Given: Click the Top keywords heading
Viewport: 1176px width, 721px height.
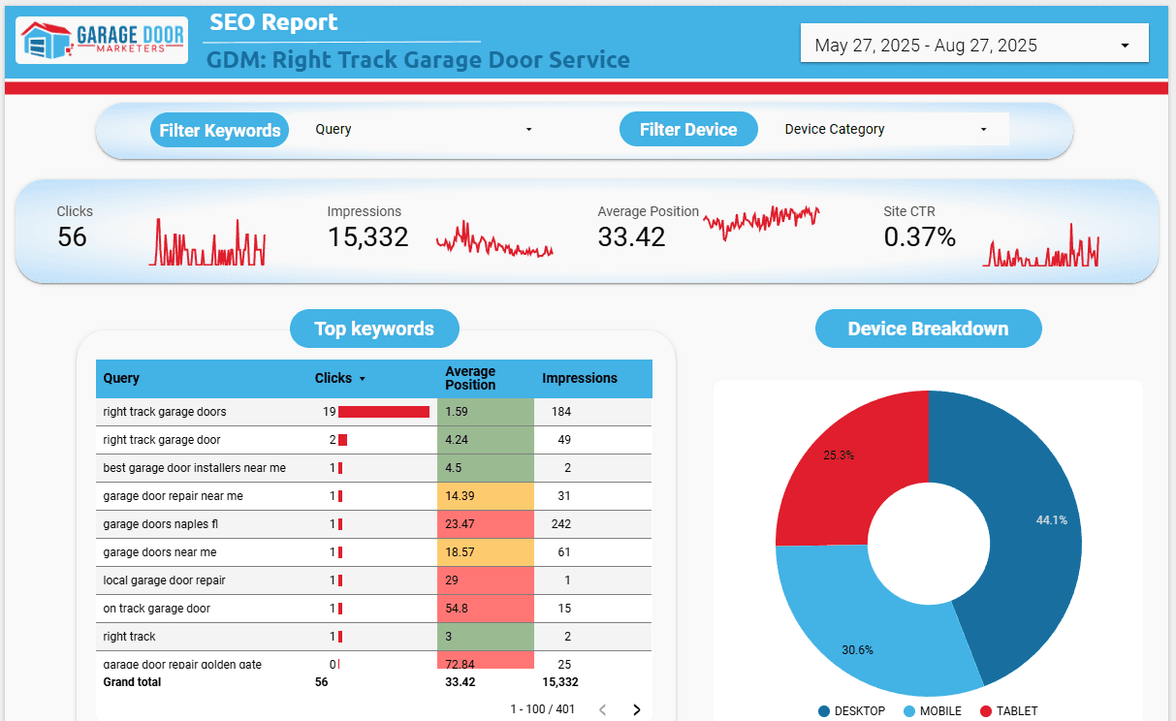Looking at the screenshot, I should click(374, 329).
